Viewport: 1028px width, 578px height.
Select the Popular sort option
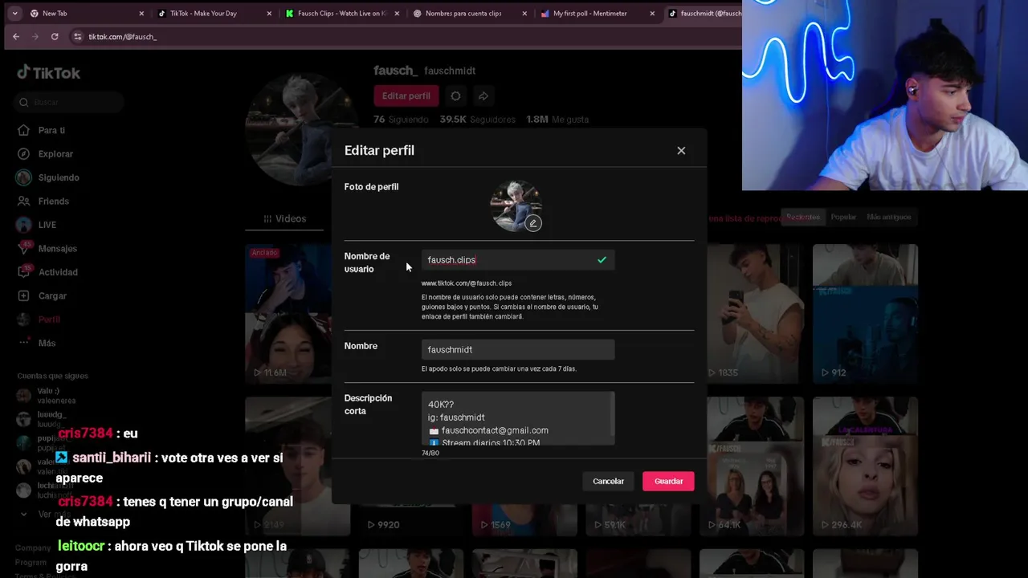[x=843, y=217]
